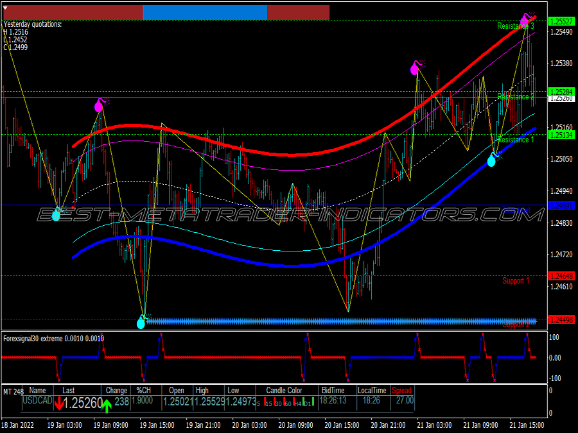The image size is (578, 433).
Task: Select the 1.24498 red price label
Action: 561,319
